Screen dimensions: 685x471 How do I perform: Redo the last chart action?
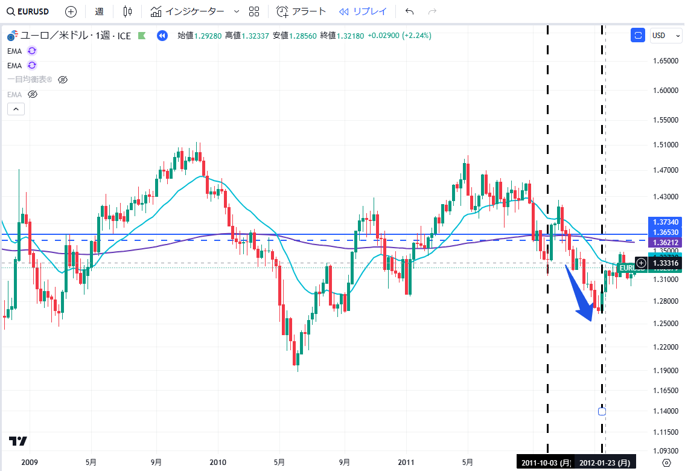[x=432, y=11]
